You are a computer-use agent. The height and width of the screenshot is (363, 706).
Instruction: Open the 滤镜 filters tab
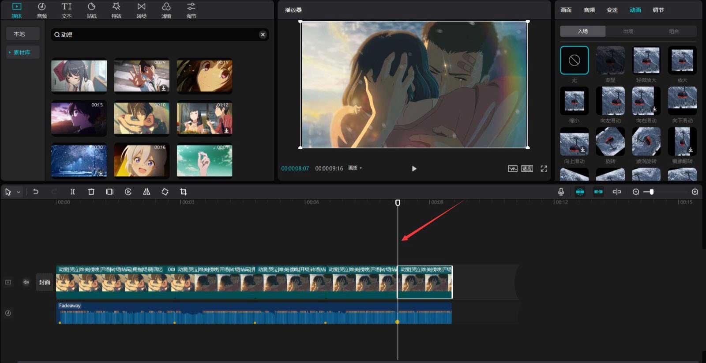tap(166, 10)
